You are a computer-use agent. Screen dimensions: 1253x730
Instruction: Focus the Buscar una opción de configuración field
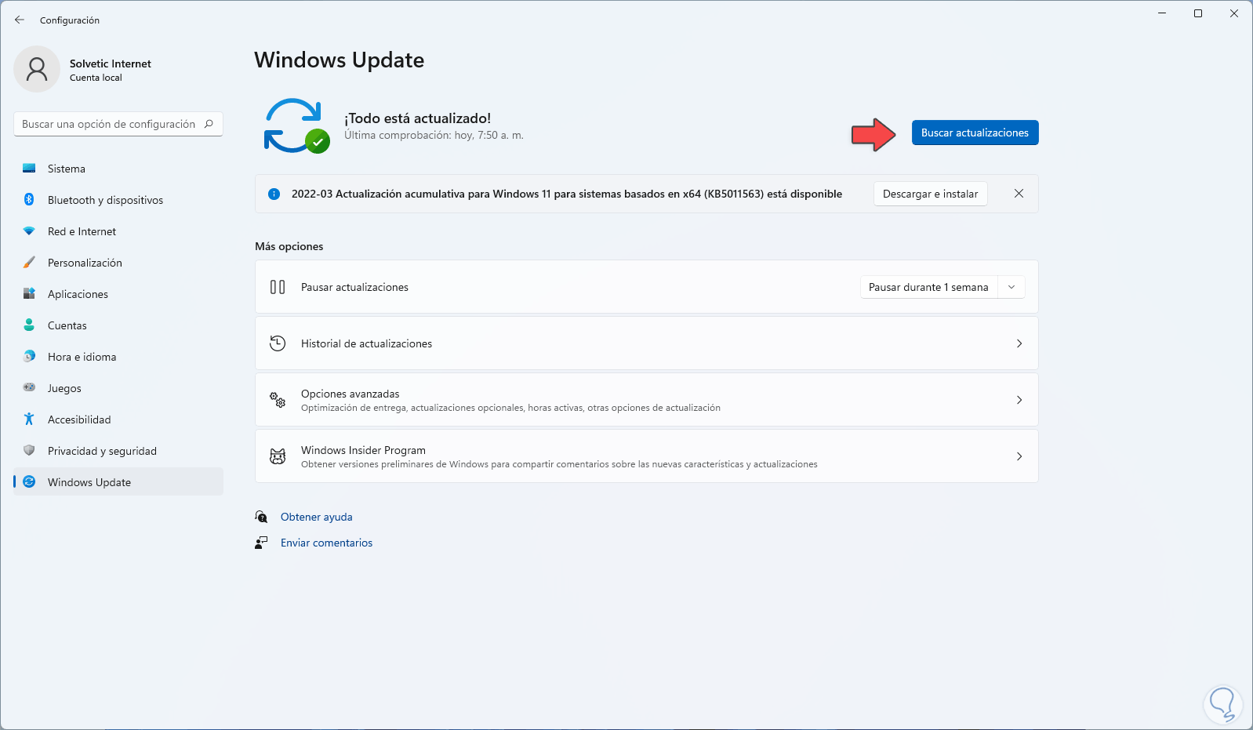pyautogui.click(x=118, y=124)
